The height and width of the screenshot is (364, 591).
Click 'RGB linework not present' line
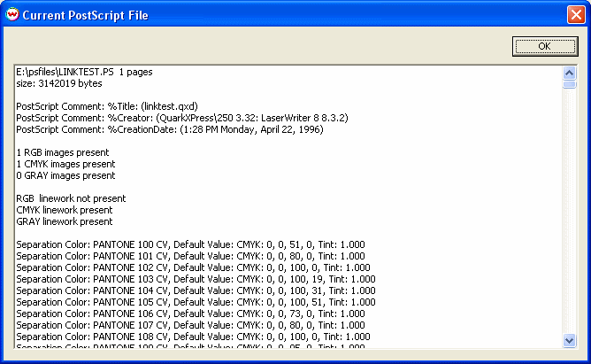click(x=71, y=198)
